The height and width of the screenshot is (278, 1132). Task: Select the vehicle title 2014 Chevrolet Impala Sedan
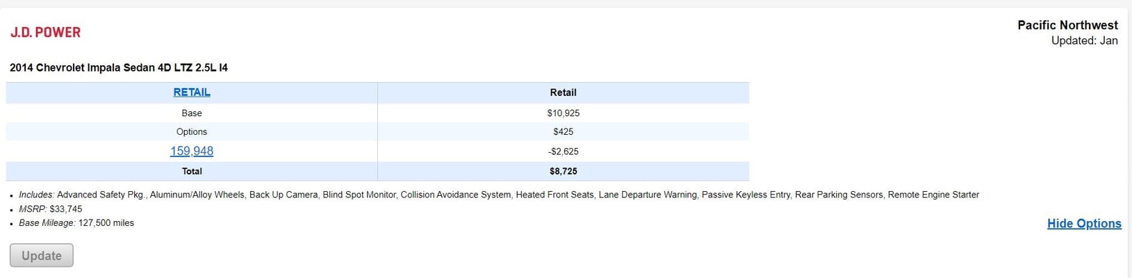coord(119,67)
